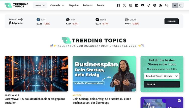Open the YouTube channel icon
Screen dimensions: 189x108
pos(143,5)
